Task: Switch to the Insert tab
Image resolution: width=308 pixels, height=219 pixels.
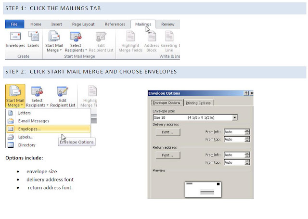Action: pos(57,24)
